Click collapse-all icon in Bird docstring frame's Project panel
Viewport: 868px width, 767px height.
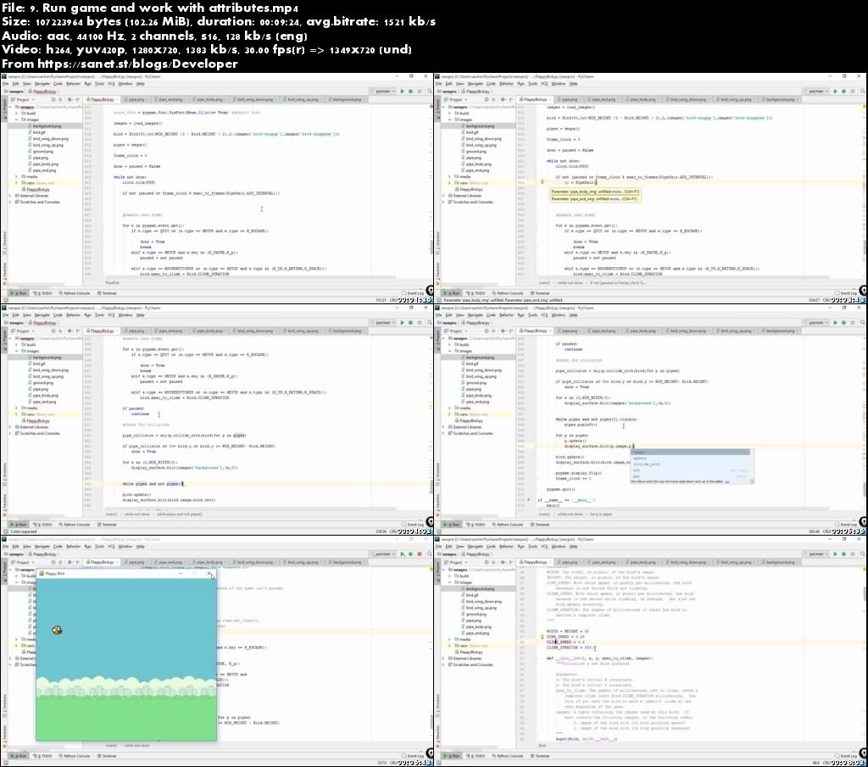pyautogui.click(x=494, y=562)
